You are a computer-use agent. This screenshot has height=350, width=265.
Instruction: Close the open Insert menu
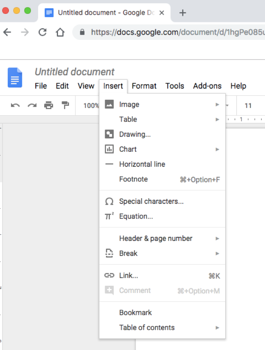[113, 86]
